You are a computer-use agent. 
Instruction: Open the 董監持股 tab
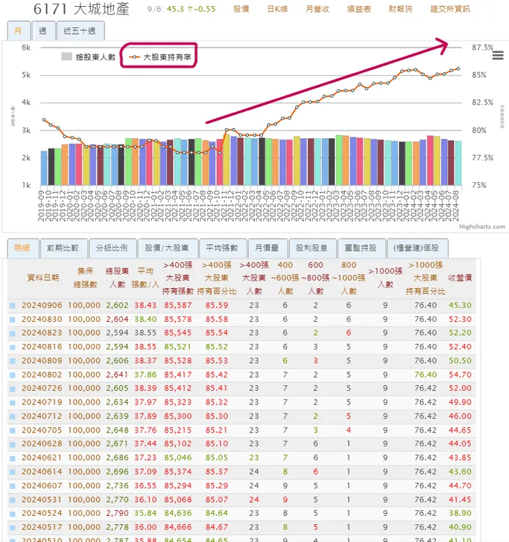[360, 248]
